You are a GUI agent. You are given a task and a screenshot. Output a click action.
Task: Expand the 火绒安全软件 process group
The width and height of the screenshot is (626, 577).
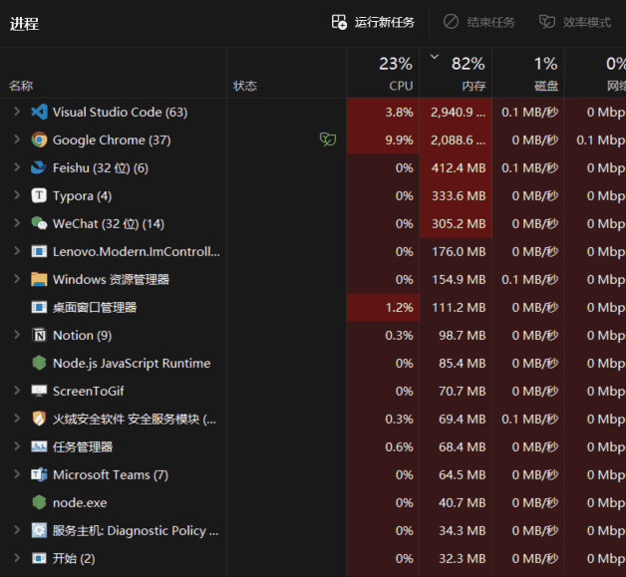[x=17, y=418]
